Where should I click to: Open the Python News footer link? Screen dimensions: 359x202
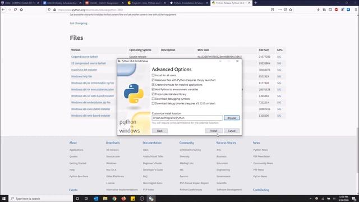[x=260, y=150]
